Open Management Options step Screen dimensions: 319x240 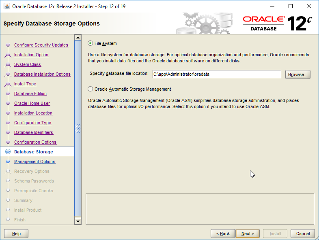[34, 162]
